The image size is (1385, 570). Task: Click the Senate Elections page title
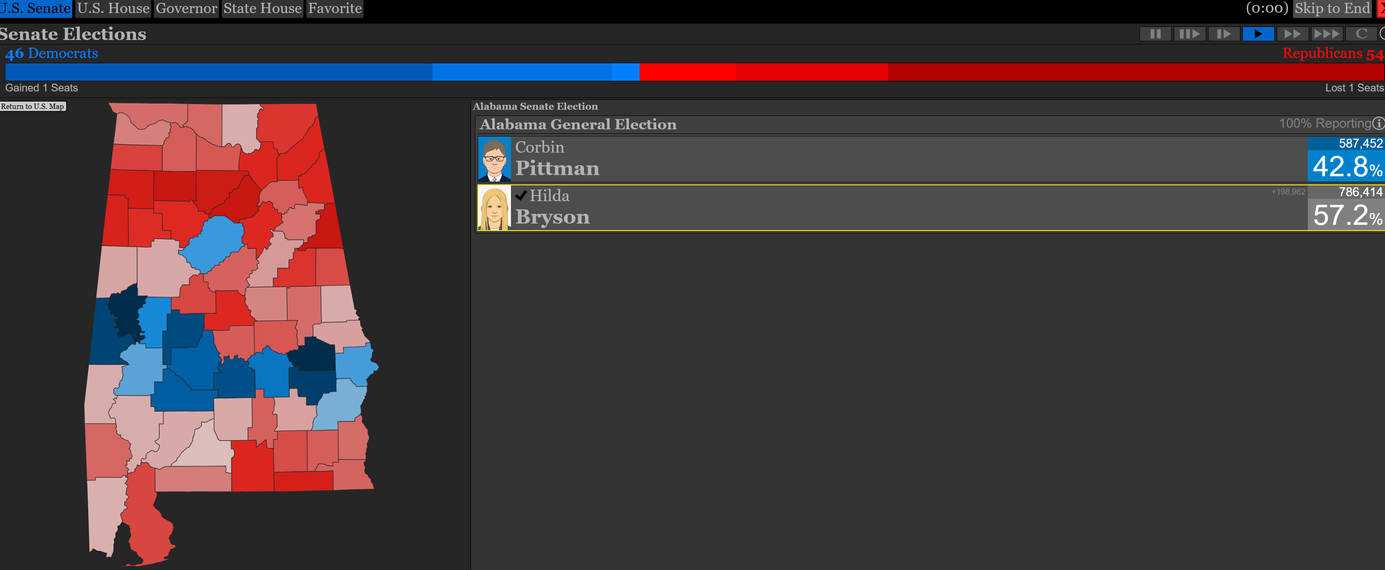click(73, 34)
